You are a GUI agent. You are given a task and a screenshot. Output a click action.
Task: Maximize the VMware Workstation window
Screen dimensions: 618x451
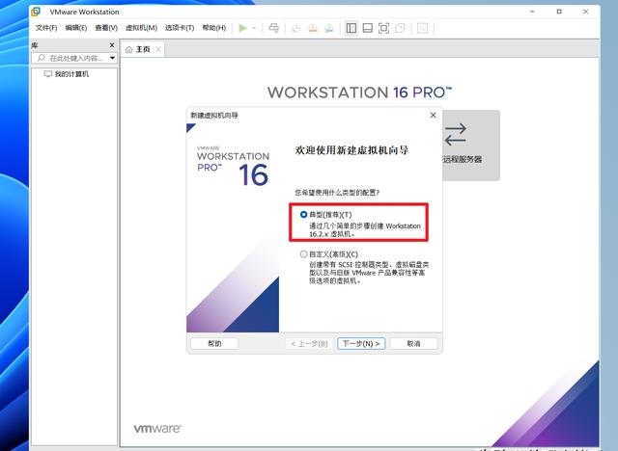[x=559, y=12]
